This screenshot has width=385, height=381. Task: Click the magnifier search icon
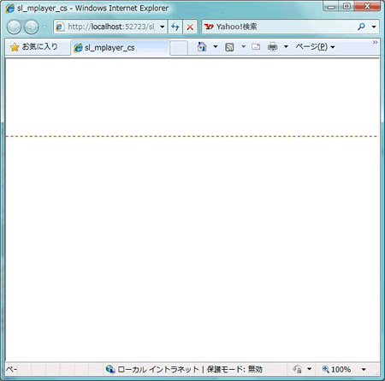coord(361,27)
